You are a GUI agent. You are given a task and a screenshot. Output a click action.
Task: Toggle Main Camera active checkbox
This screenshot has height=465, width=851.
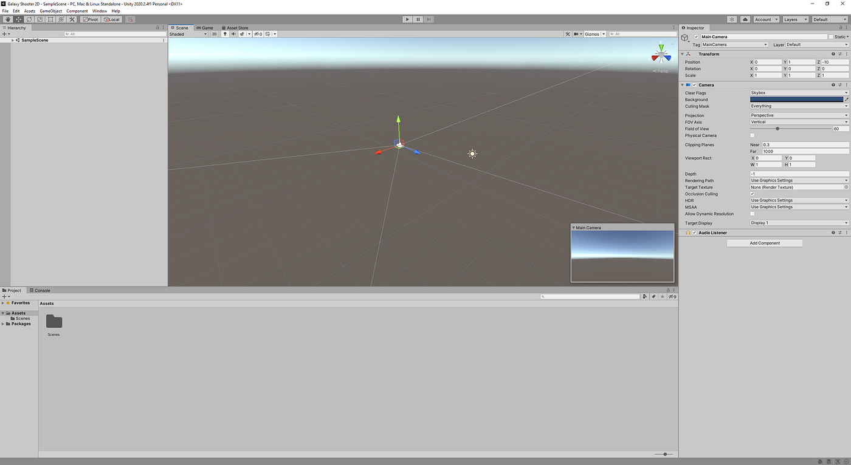[696, 37]
